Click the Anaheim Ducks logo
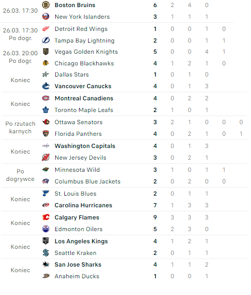 [46, 276]
